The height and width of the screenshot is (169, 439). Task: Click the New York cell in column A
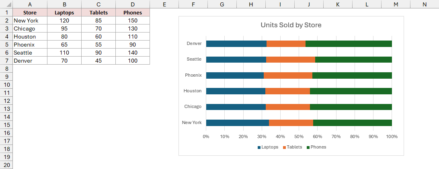click(x=30, y=20)
